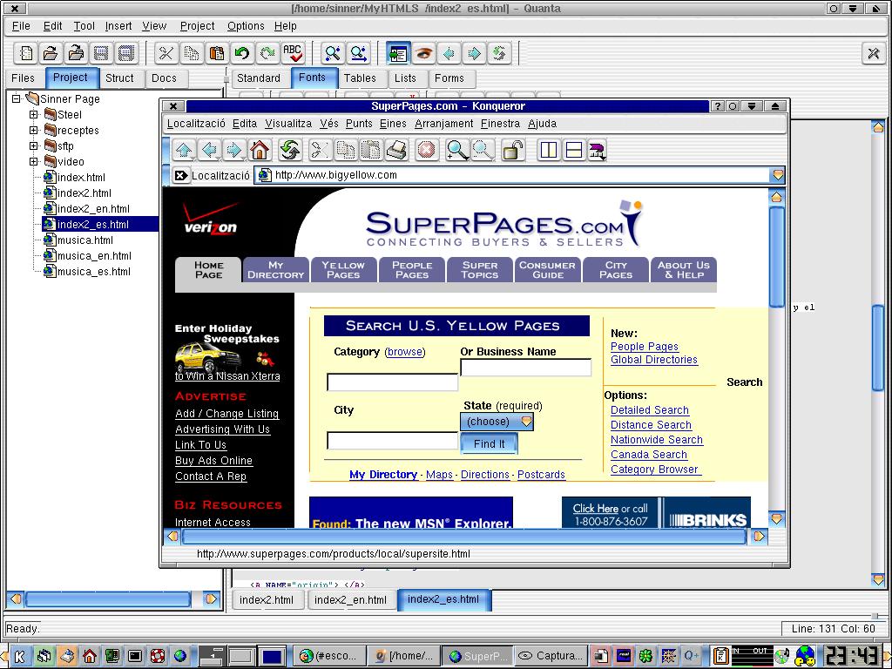This screenshot has height=669, width=892.
Task: Reload the page in Konqueror
Action: [x=289, y=150]
